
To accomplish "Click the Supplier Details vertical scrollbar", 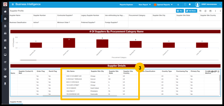I will click(x=220, y=78).
